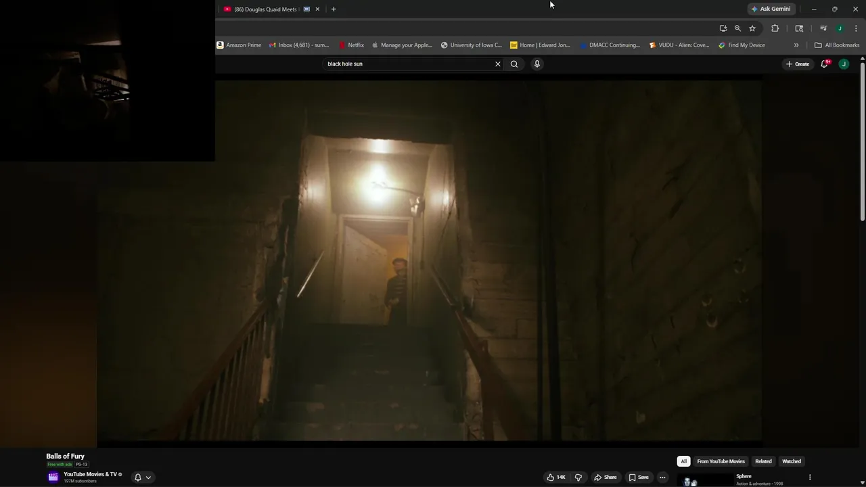Open the VUDU - Alien: Covenant bookmark
The image size is (866, 487).
coord(679,45)
